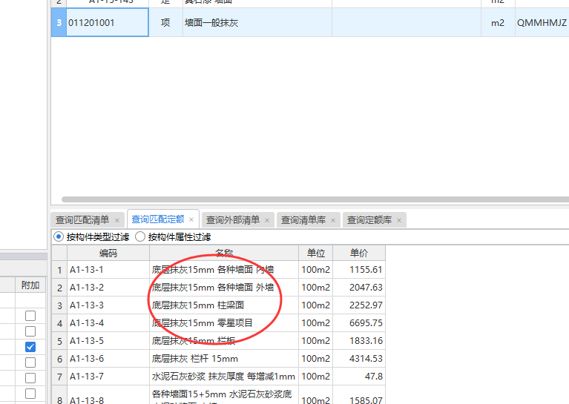The width and height of the screenshot is (569, 404).
Task: Close the 查询匹配清单 tab
Action: [x=117, y=220]
